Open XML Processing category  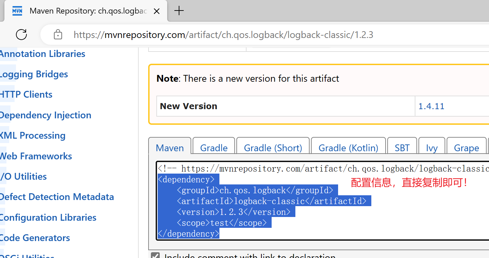point(33,136)
